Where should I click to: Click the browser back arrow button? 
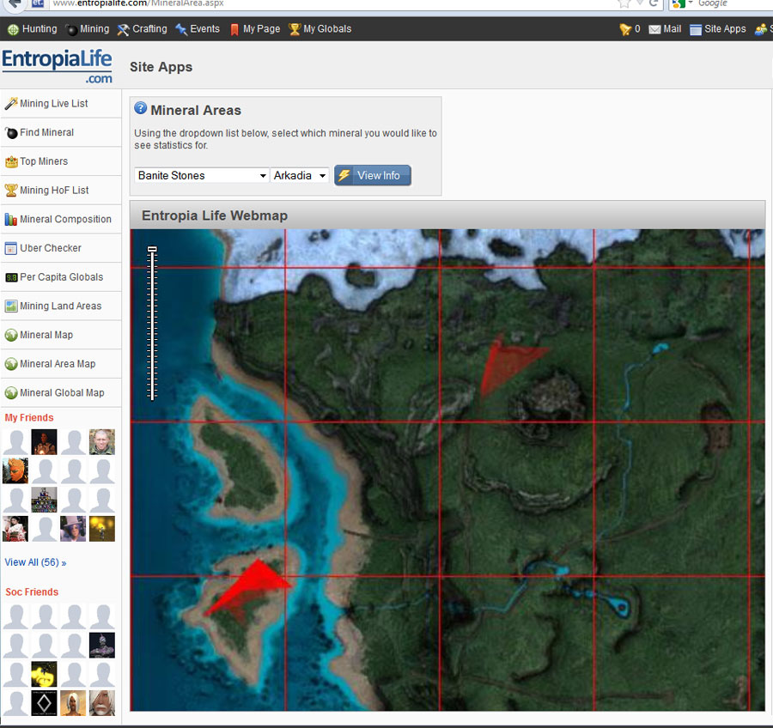15,4
